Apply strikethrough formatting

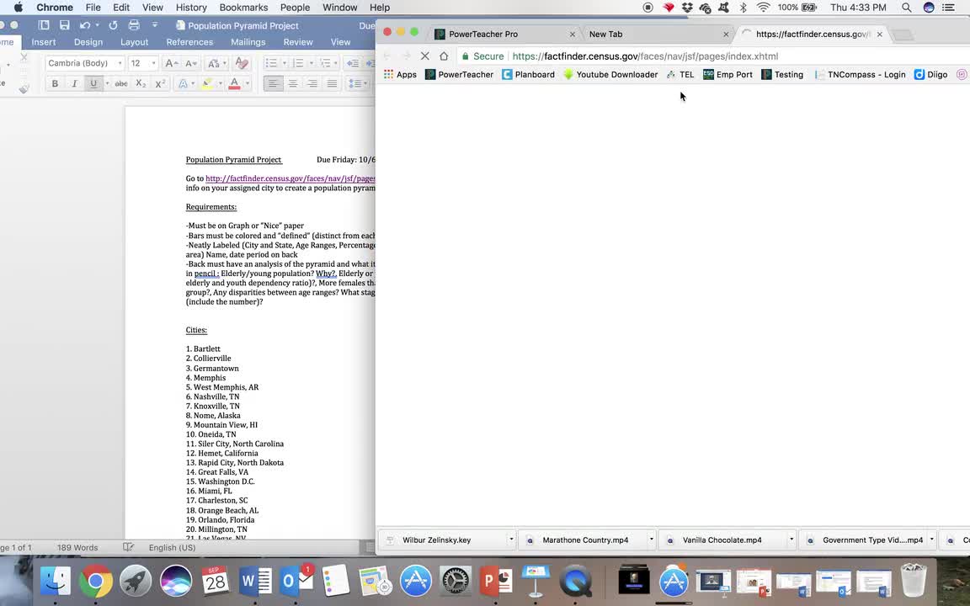click(x=121, y=83)
